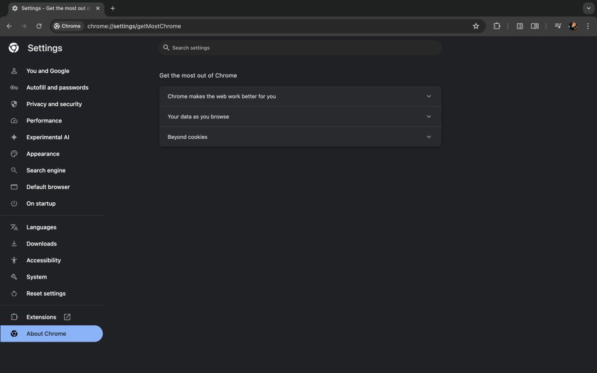
Task: Open Chrome's three-dot menu
Action: coord(587,26)
